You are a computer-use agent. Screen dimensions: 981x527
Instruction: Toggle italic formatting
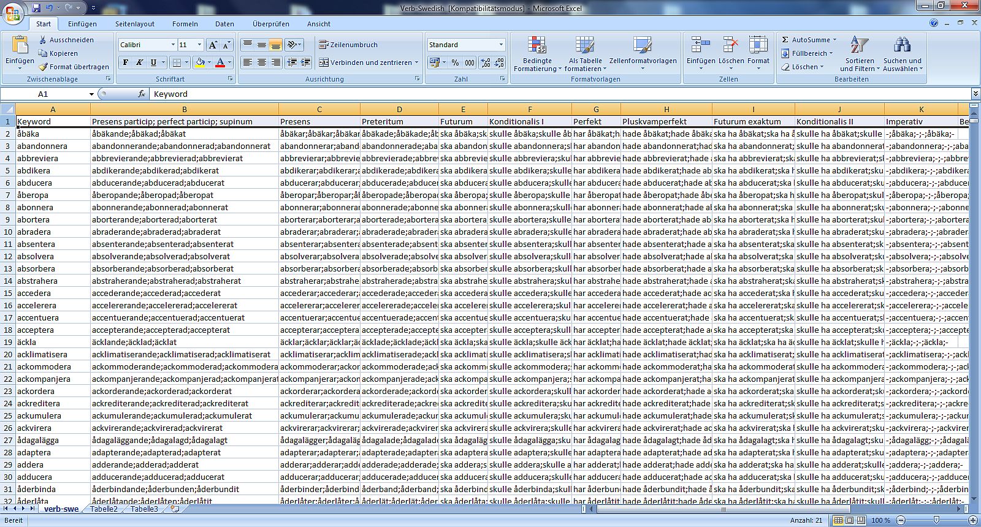click(140, 63)
